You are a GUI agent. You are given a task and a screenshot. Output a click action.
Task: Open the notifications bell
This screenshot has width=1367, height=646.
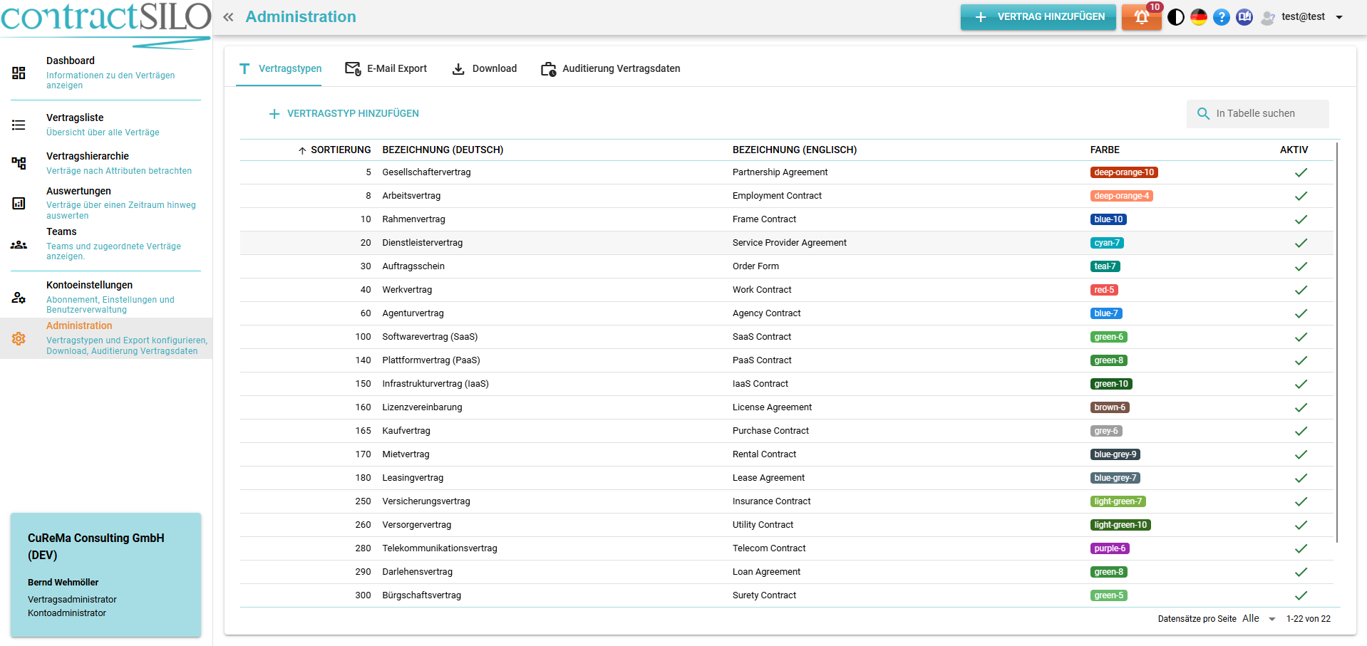[x=1141, y=17]
